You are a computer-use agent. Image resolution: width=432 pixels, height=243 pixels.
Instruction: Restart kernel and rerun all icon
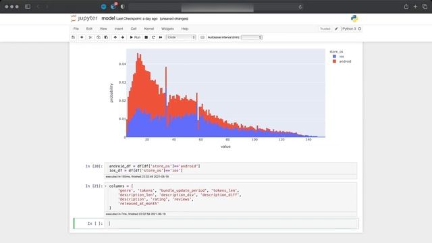click(x=161, y=37)
